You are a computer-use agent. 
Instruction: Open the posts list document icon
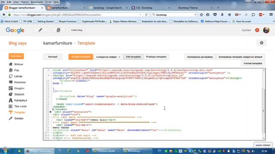[58, 30]
